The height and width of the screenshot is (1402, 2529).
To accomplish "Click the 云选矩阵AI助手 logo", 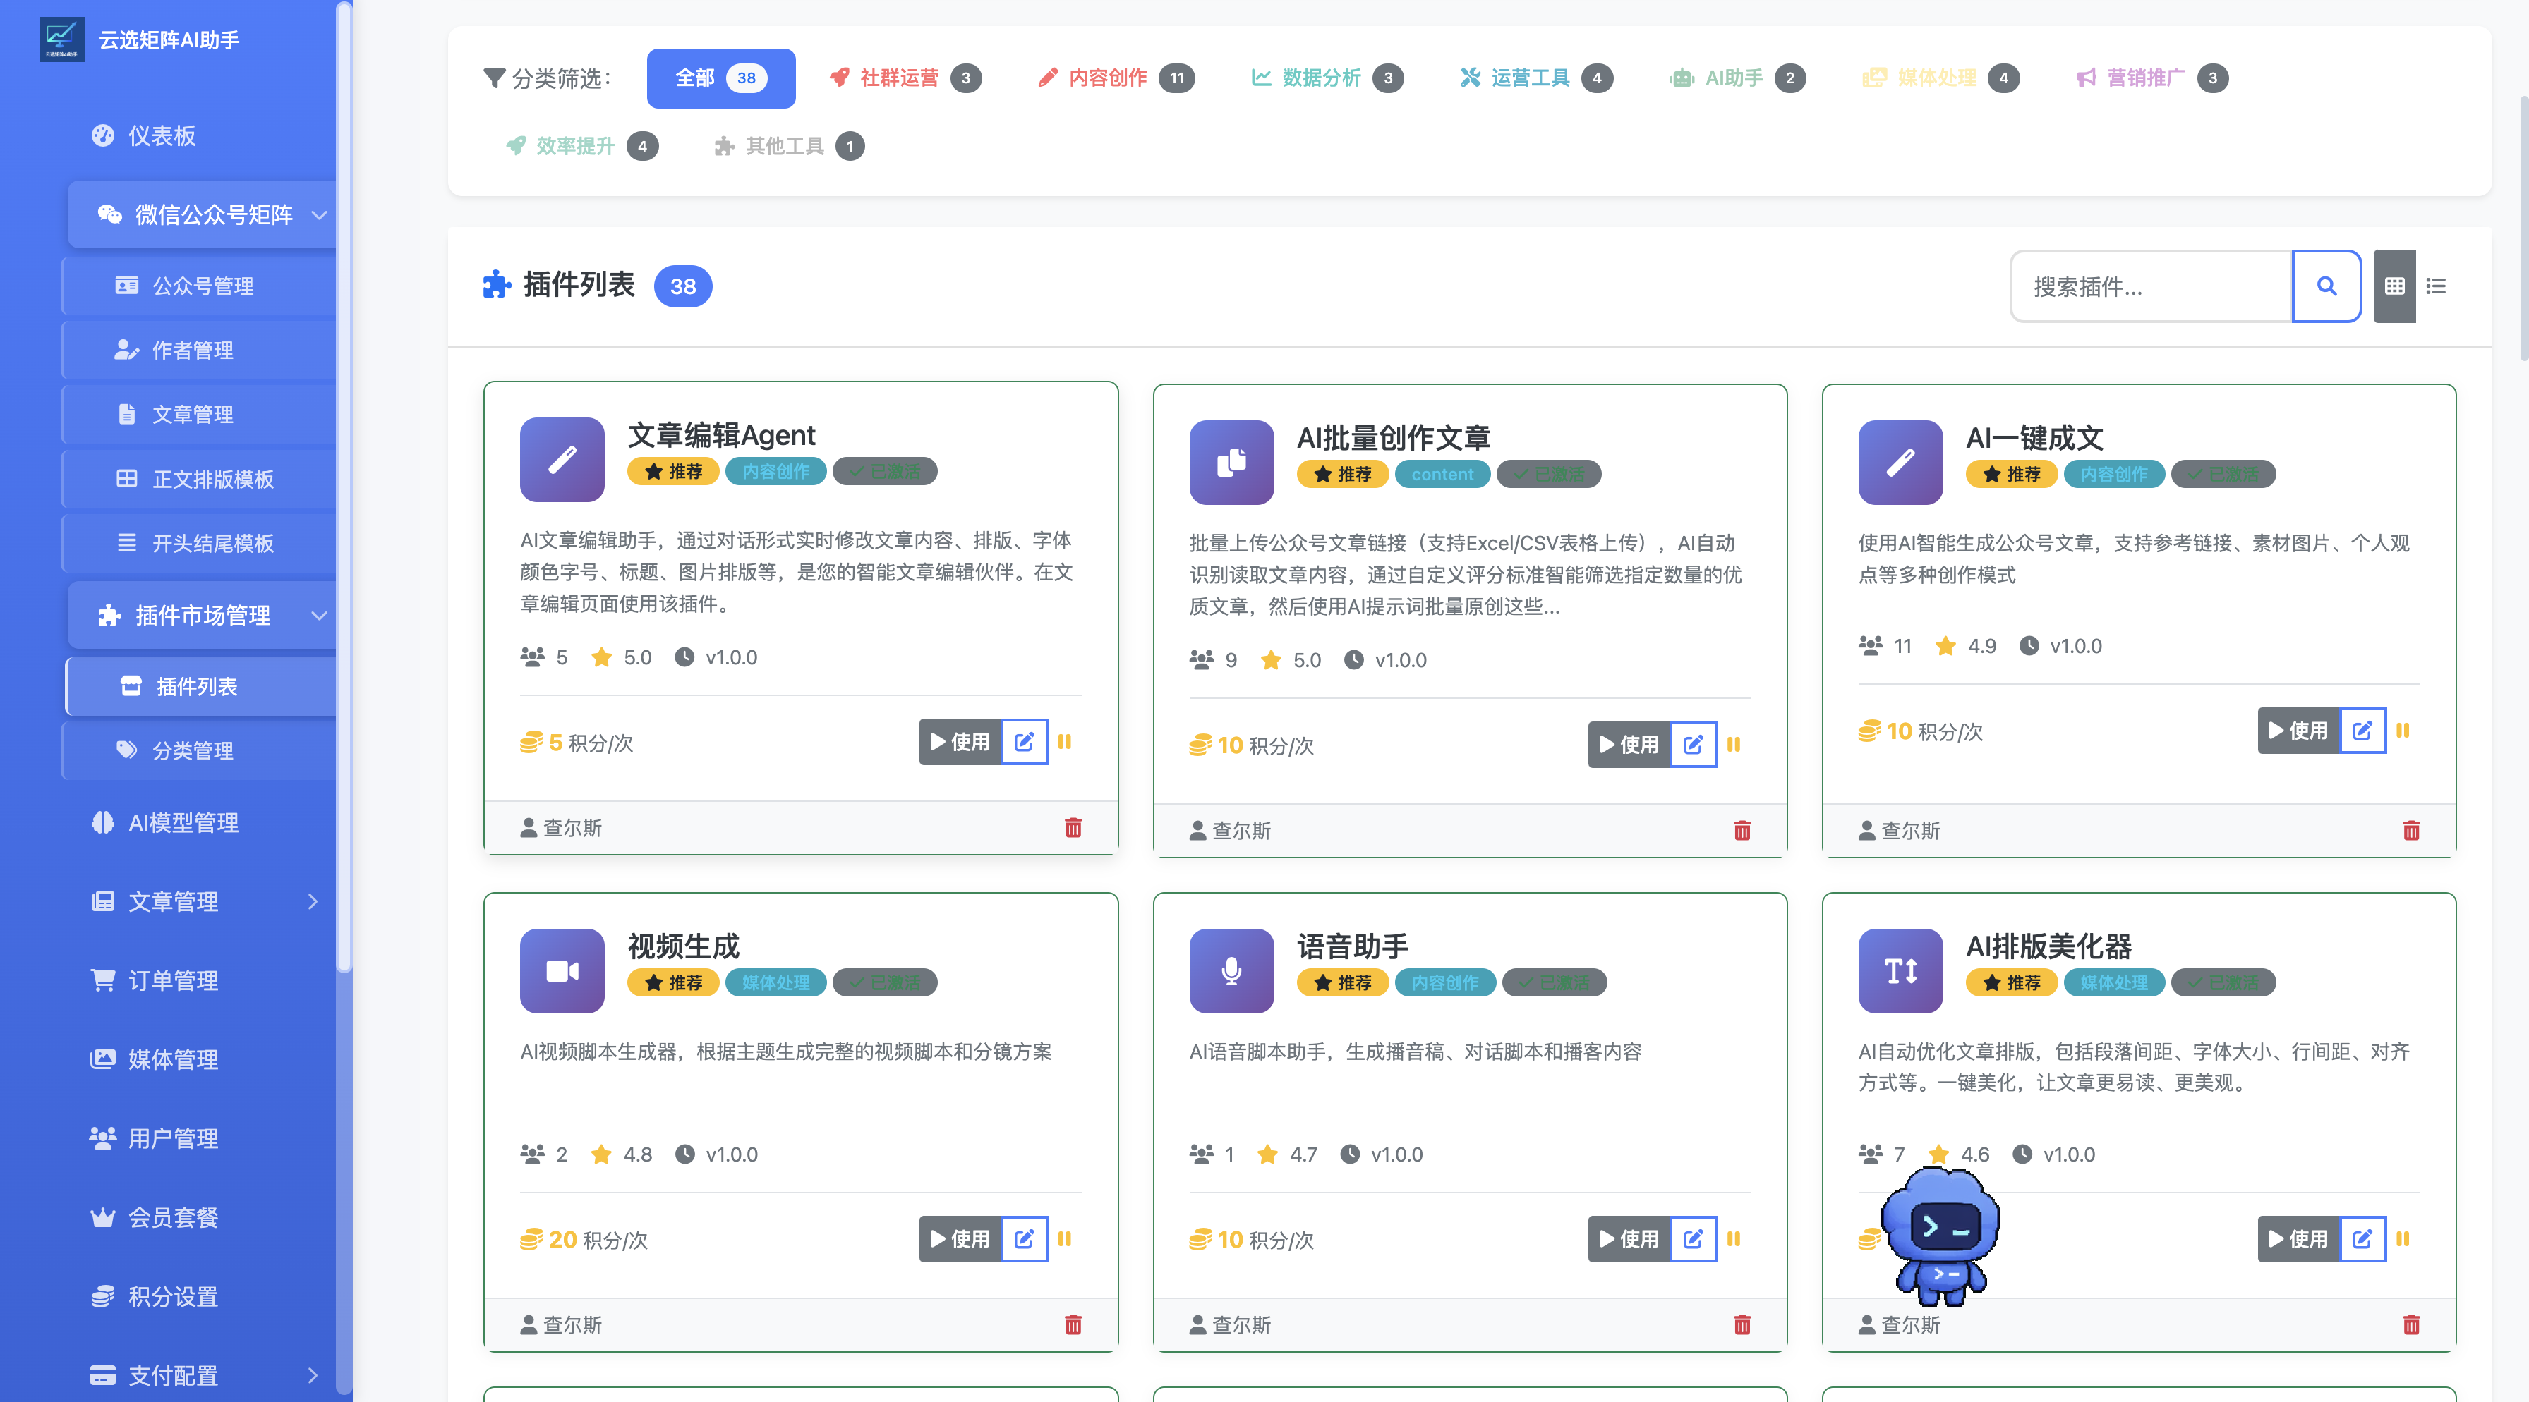I will 62,39.
